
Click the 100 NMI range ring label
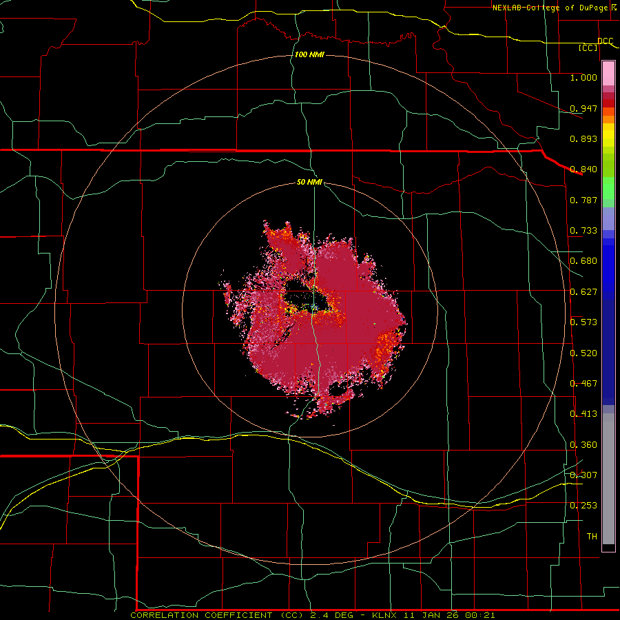[x=309, y=54]
